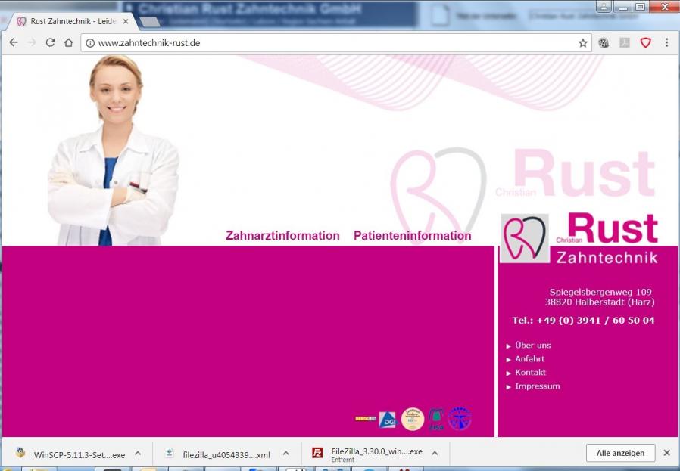This screenshot has height=471, width=680.
Task: Click the address line Spiegelsbergenweg 109
Action: 600,292
